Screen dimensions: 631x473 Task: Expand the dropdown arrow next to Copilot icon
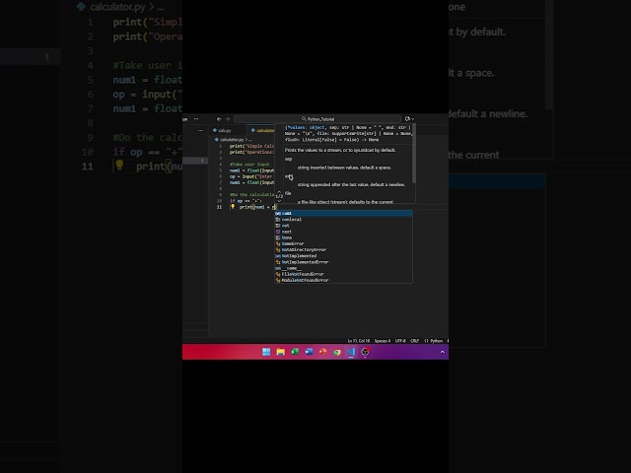[412, 119]
